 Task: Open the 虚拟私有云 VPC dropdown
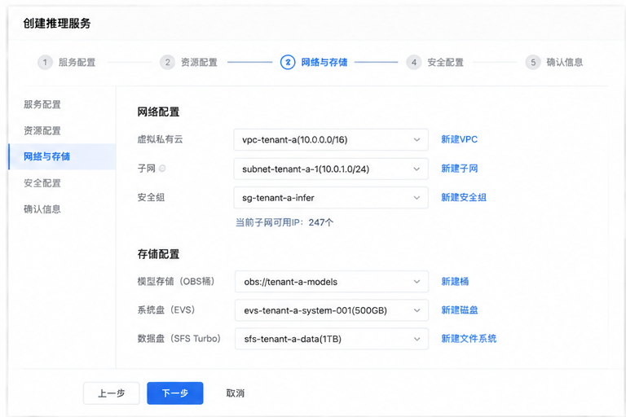click(331, 139)
